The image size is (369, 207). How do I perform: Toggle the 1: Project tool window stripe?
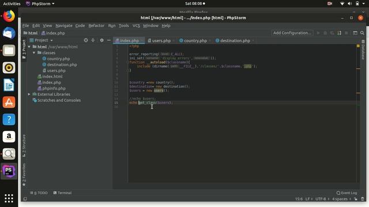click(x=24, y=49)
